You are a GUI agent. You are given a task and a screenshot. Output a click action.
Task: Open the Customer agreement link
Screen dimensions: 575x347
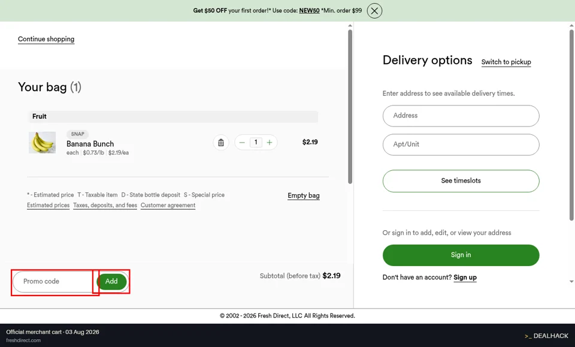tap(168, 206)
